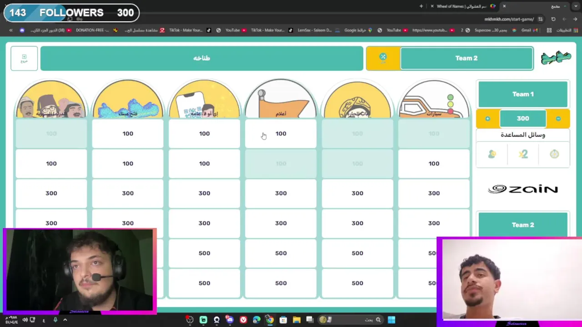Open a new browser tab
582x327 pixels.
(x=421, y=6)
